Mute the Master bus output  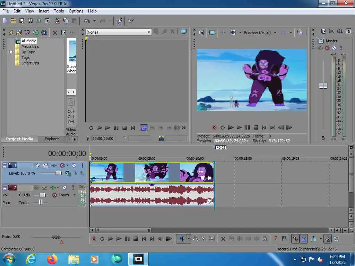(x=334, y=48)
